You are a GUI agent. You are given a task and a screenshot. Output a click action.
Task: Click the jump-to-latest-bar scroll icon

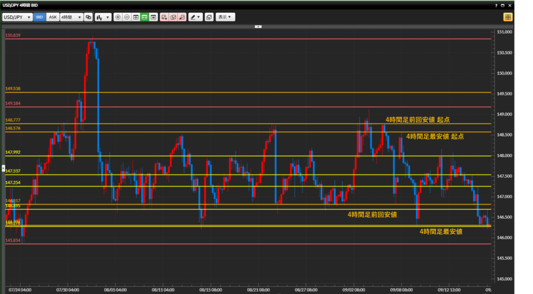coord(154,17)
